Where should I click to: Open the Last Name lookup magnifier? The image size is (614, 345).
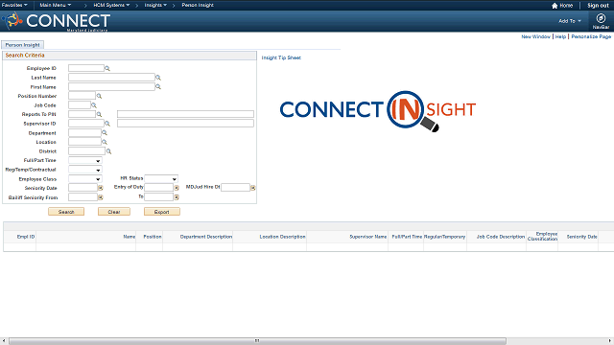pos(158,78)
